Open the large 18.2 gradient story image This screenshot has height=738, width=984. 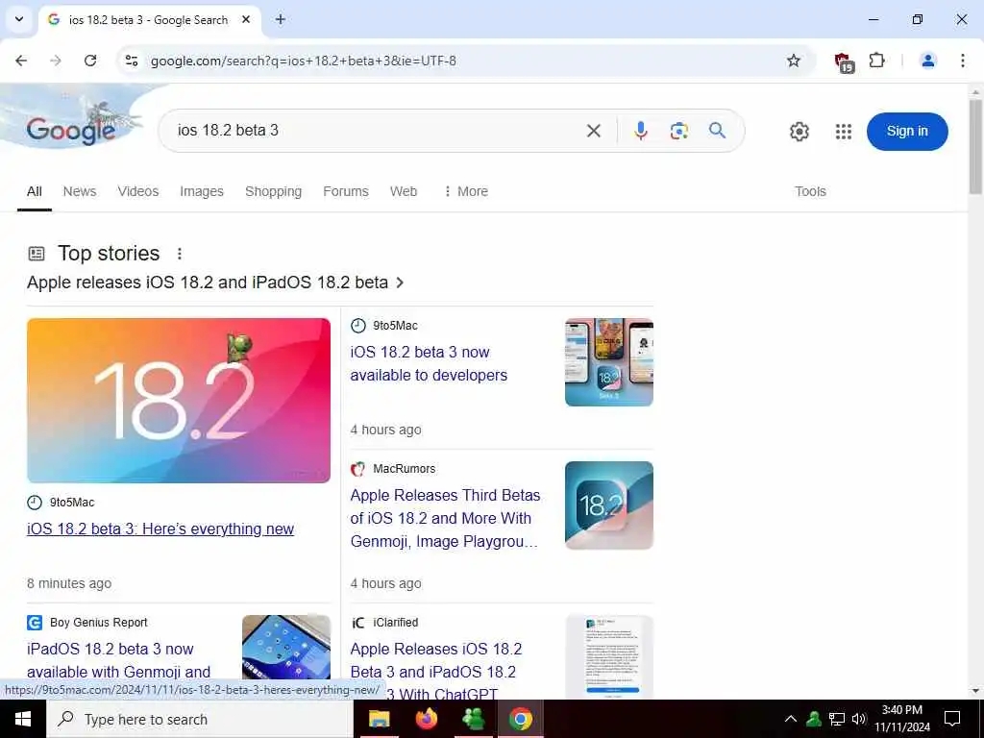coord(179,401)
